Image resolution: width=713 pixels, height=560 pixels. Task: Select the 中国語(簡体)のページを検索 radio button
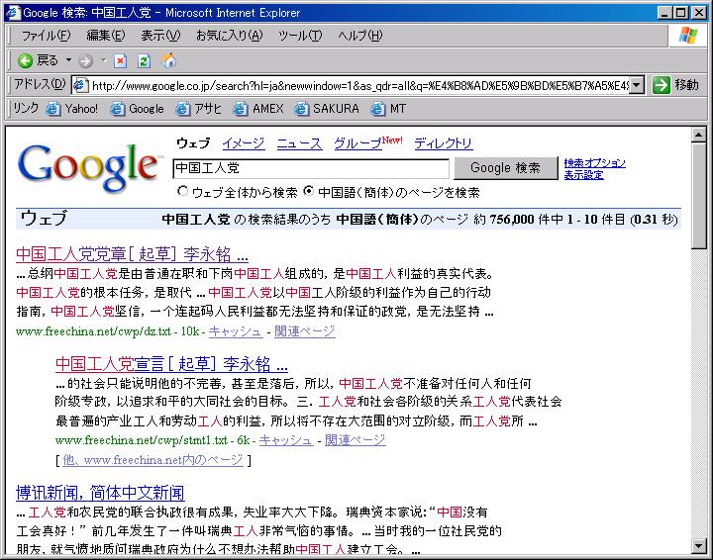click(x=309, y=192)
